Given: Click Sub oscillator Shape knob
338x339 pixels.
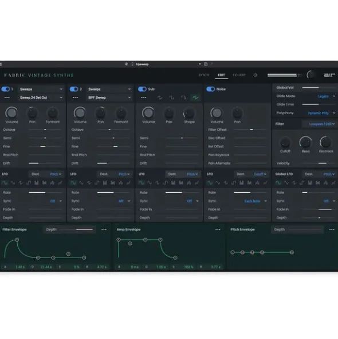Looking at the screenshot, I should pyautogui.click(x=189, y=112).
